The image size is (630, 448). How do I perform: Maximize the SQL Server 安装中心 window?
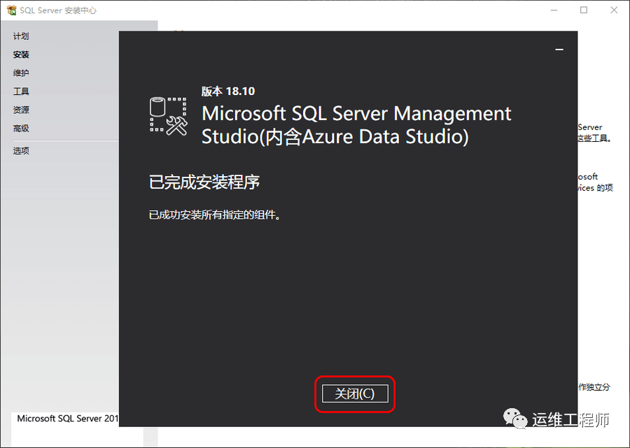point(584,10)
